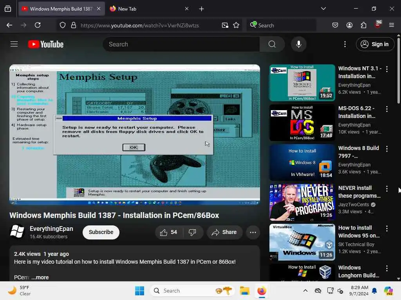Focus the Firefox toolbar Search box
The width and height of the screenshot is (401, 300).
[x=282, y=25]
